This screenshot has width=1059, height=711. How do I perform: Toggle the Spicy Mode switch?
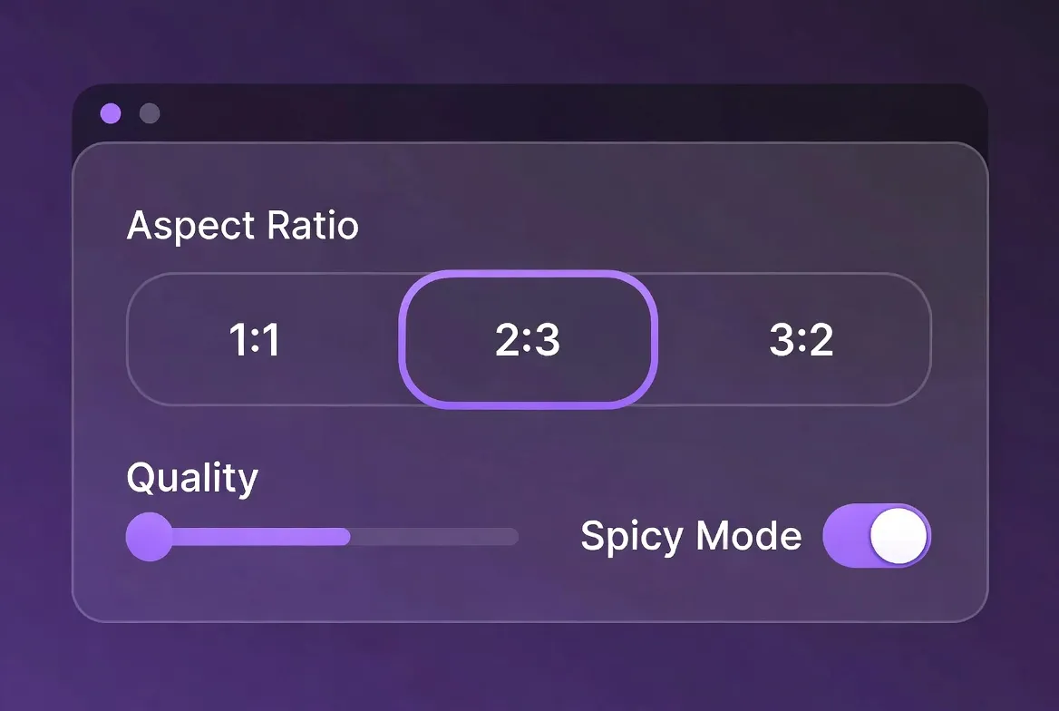[x=876, y=536]
